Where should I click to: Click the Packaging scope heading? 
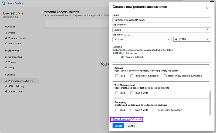click(120, 102)
